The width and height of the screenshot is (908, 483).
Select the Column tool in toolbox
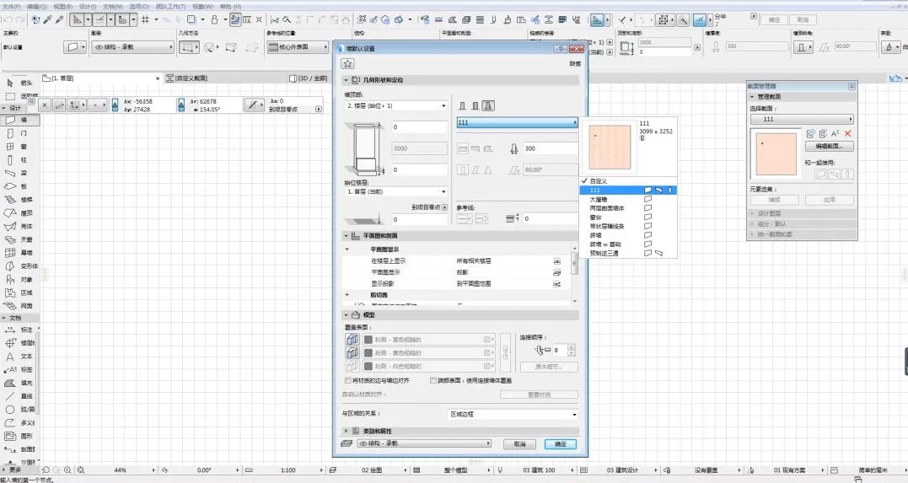pyautogui.click(x=19, y=160)
